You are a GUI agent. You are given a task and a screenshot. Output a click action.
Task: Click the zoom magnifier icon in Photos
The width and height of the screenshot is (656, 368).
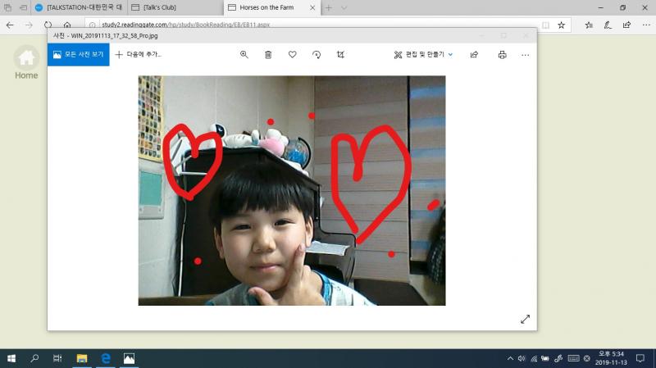244,55
